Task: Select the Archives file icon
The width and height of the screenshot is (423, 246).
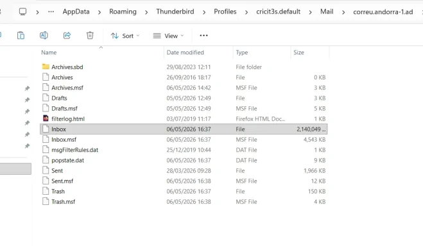Action: [46, 77]
